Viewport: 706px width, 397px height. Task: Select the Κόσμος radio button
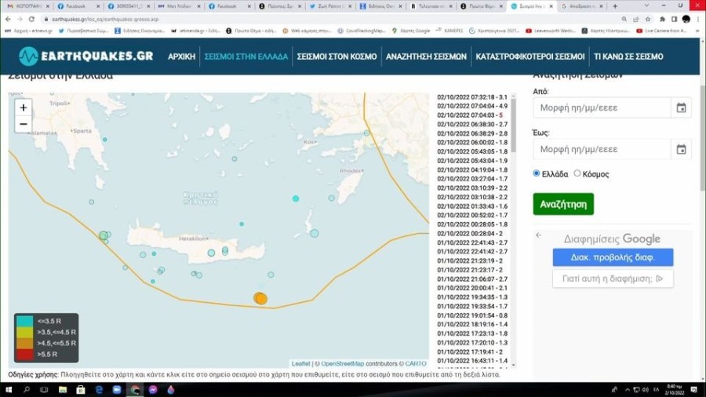pyautogui.click(x=577, y=173)
